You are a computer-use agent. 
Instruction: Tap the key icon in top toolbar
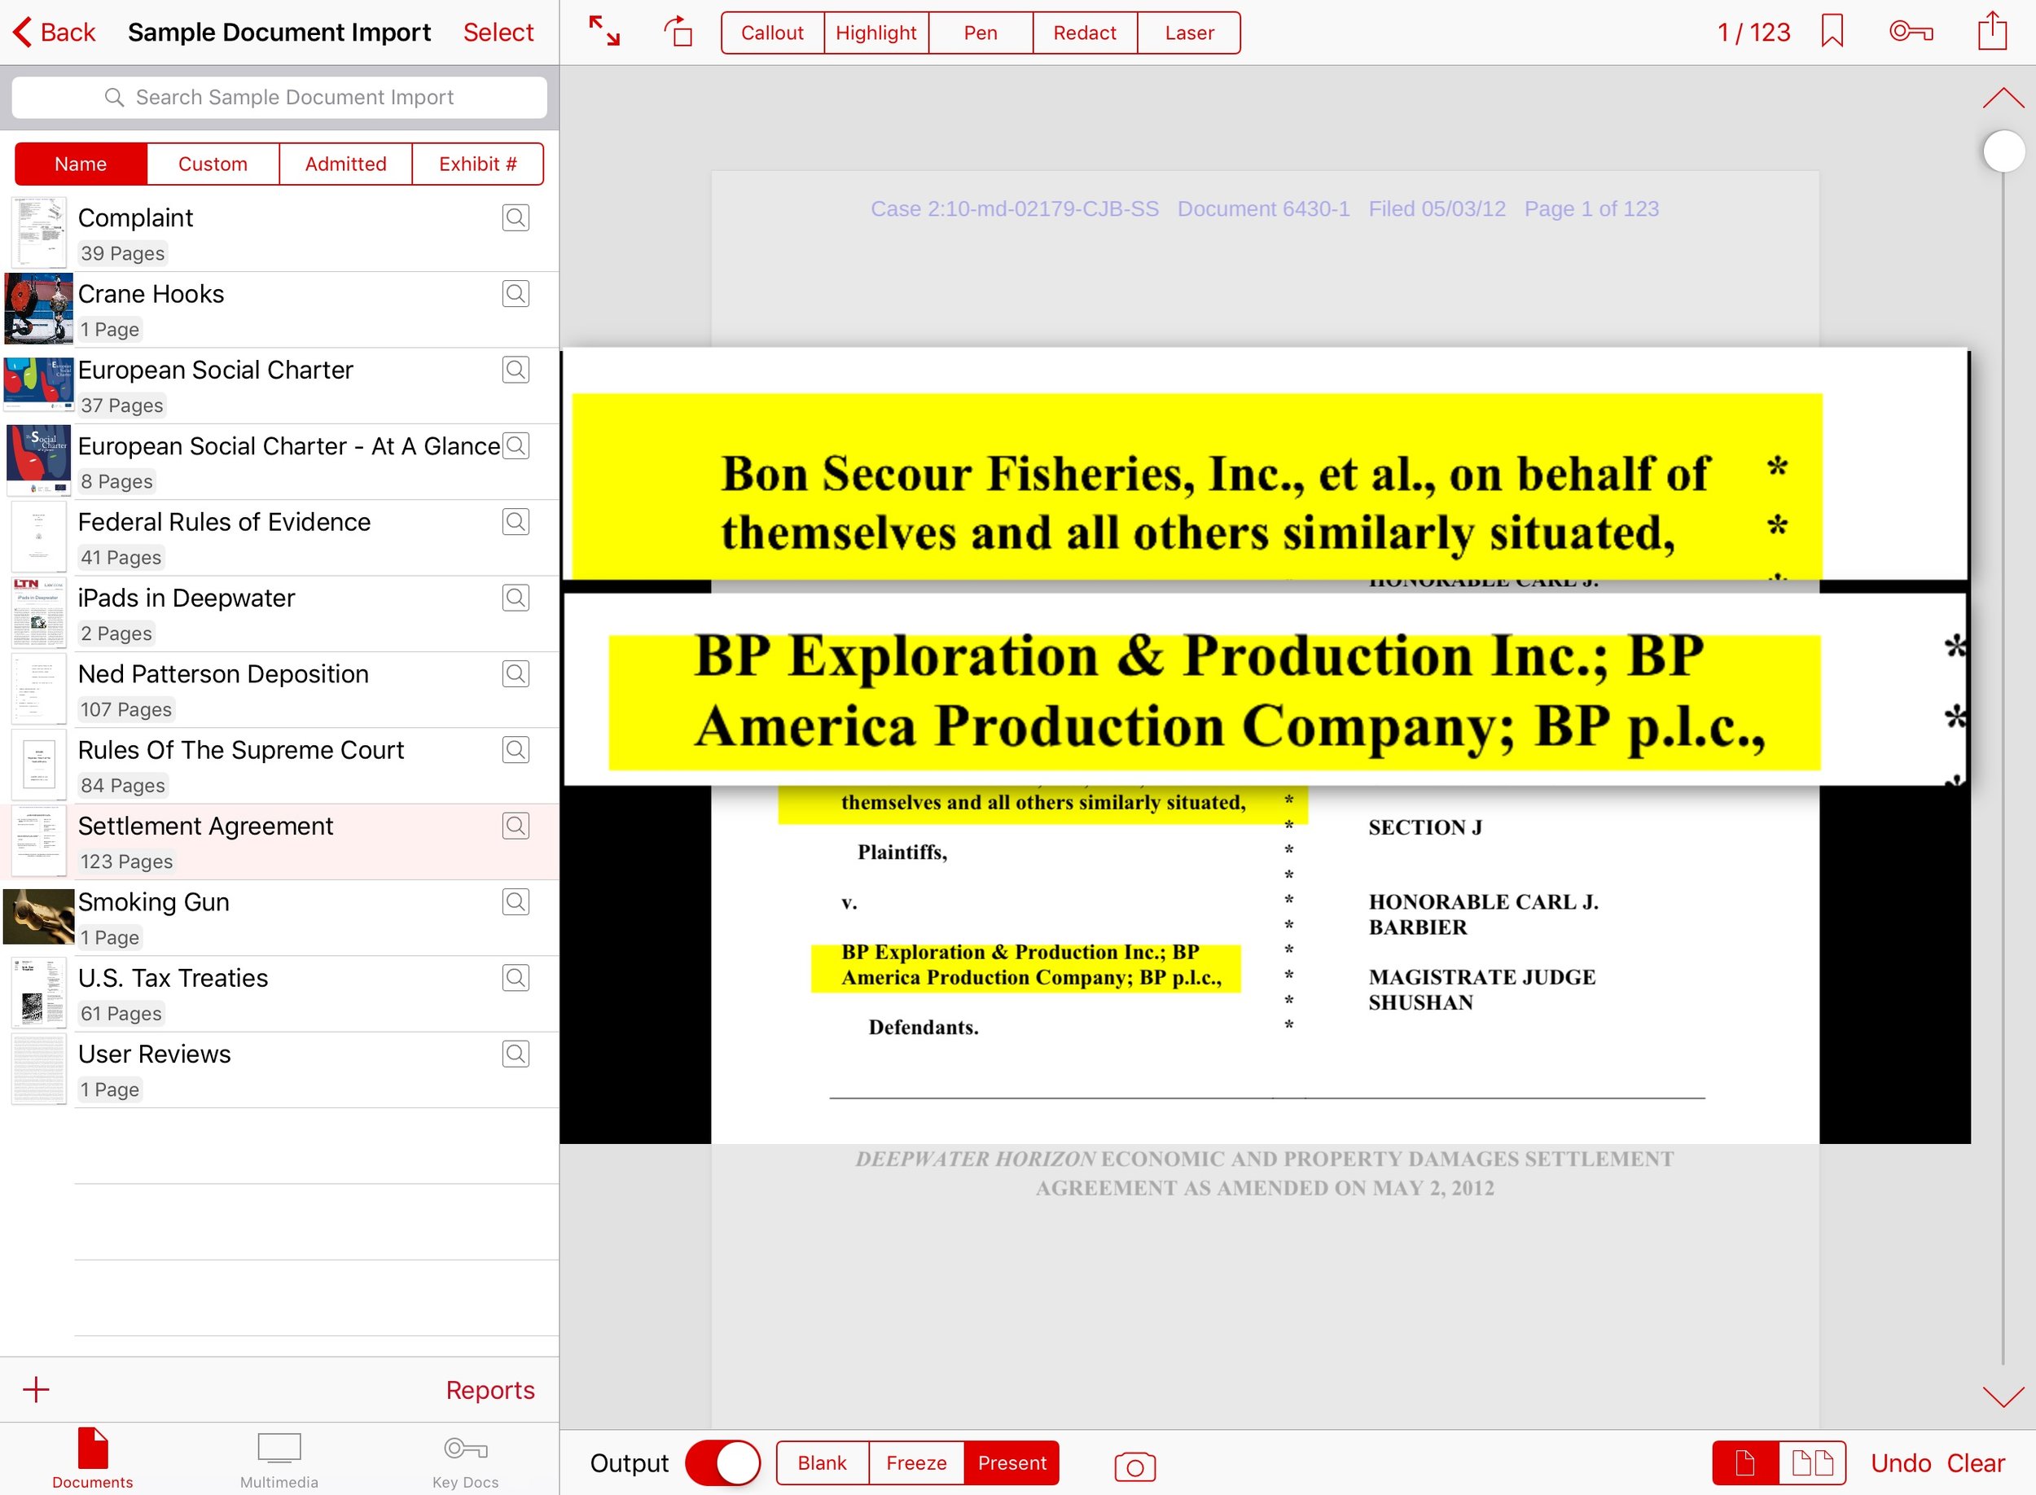1911,32
